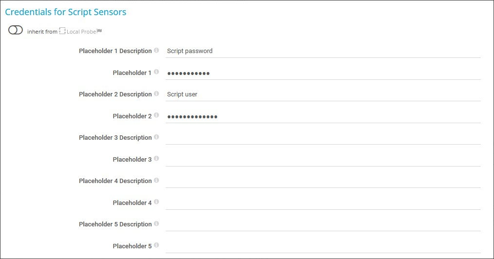The image size is (494, 259).
Task: Click the flag icon beside Local Probe
Action: coord(99,31)
